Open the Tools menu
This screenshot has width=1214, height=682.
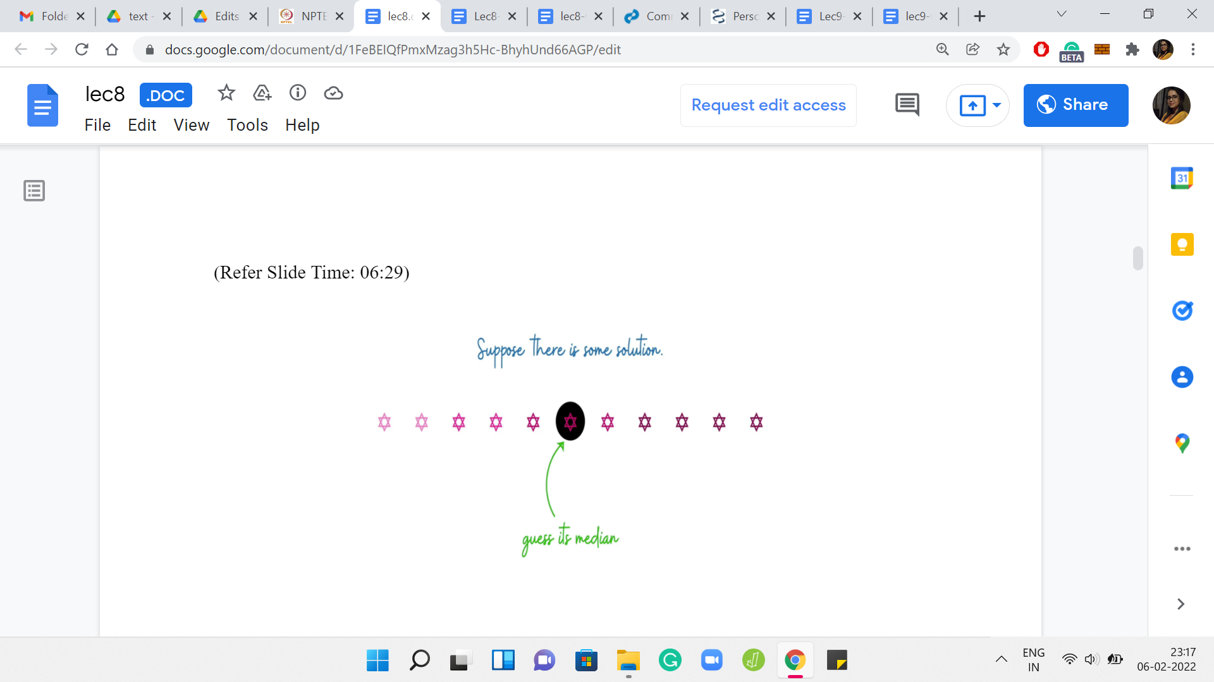coord(247,125)
